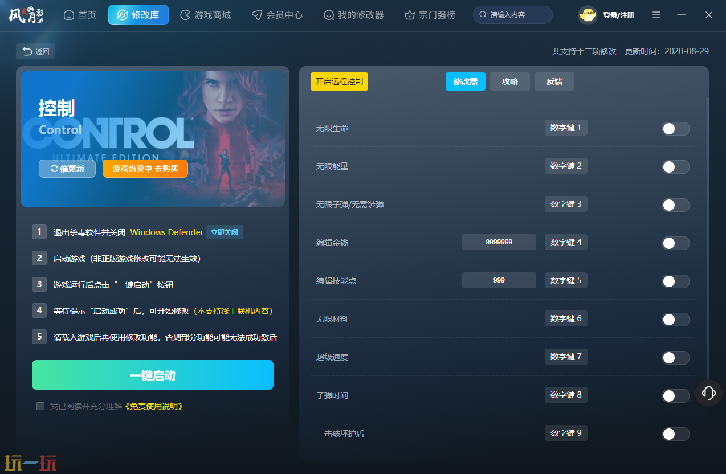
Task: Enable the 子弹时间 toggle
Action: (676, 396)
